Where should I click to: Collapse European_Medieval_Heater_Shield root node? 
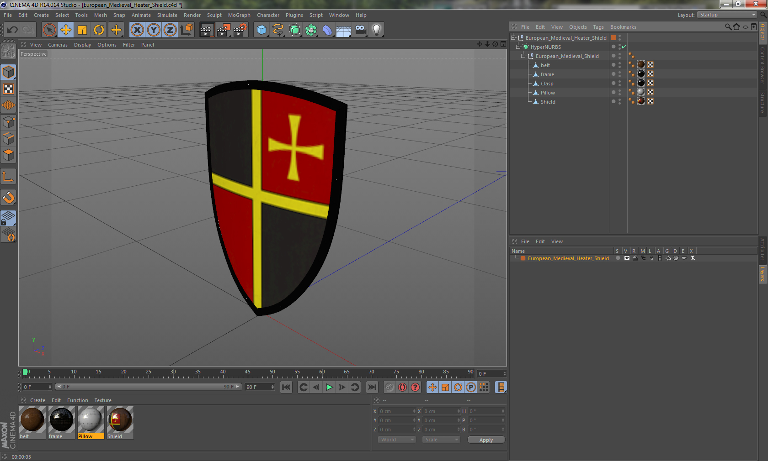(x=513, y=37)
